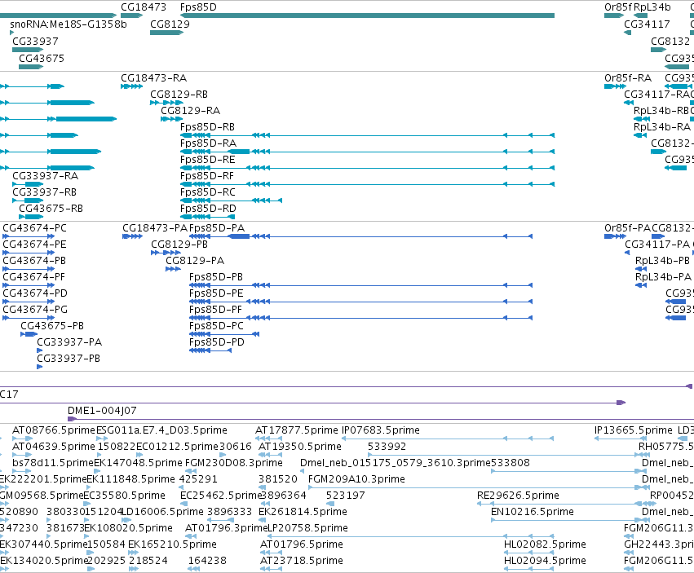Select the CG8129-PA protein

pos(173,269)
